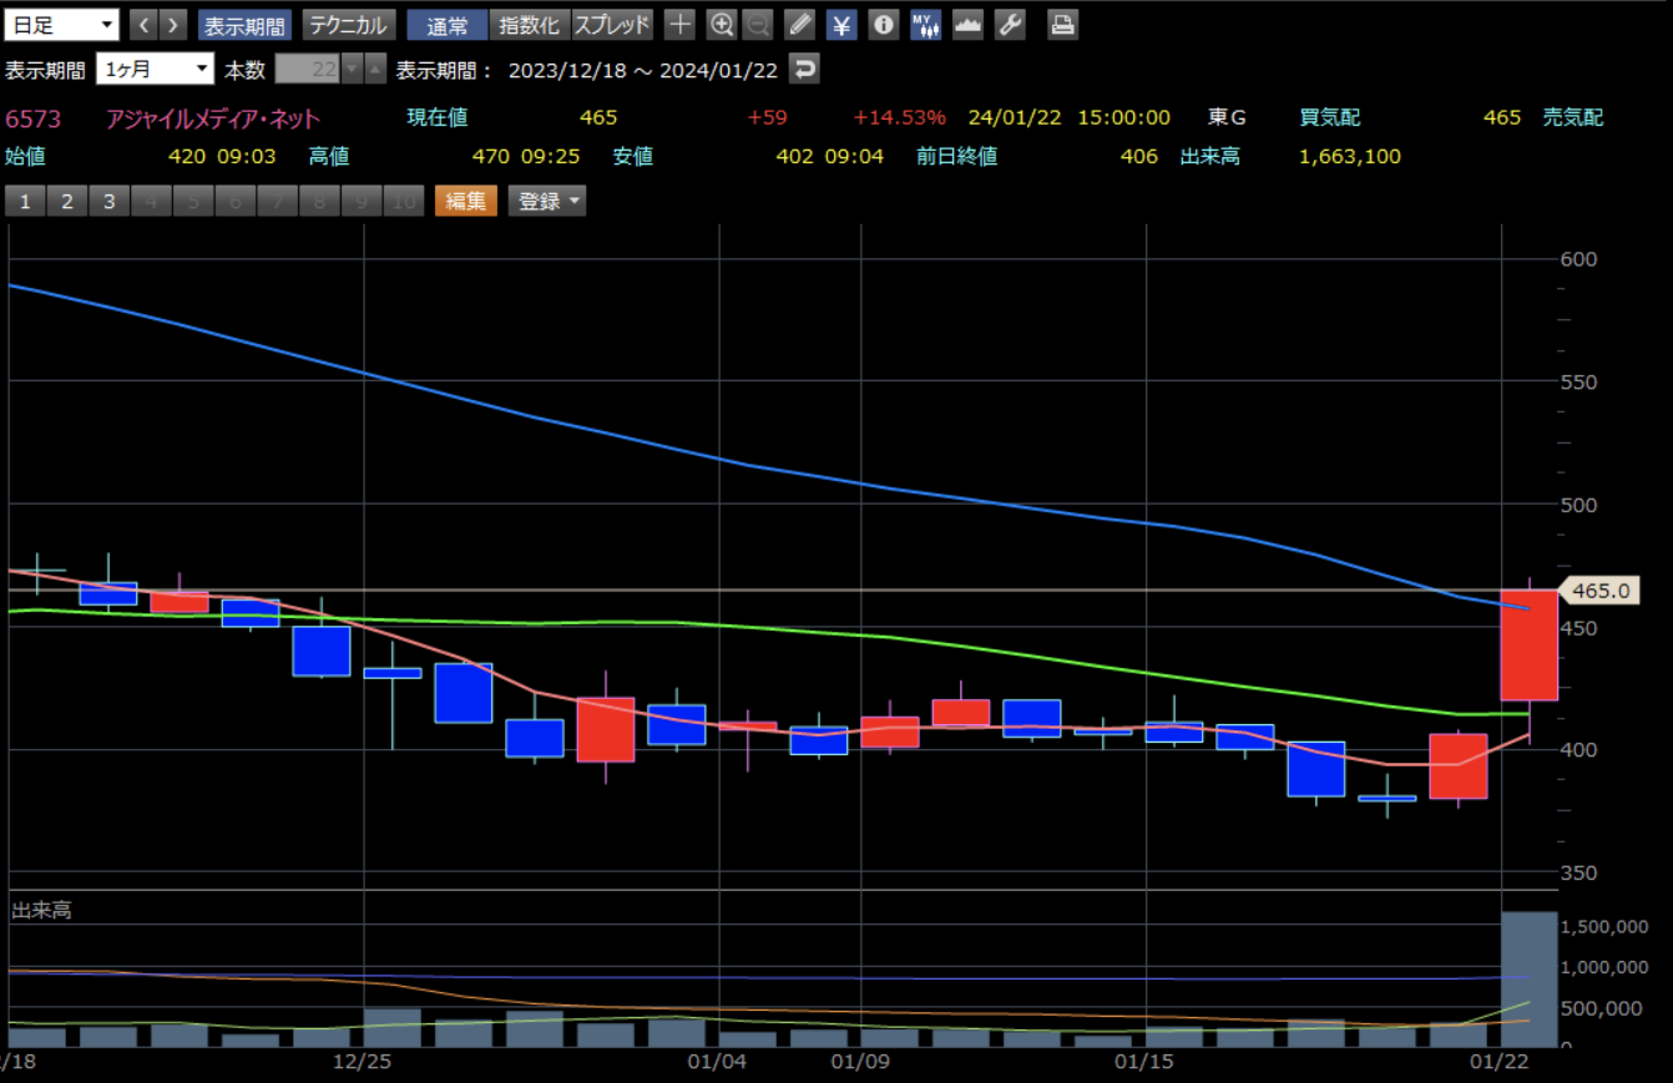Click the crosshair plus icon

[679, 26]
